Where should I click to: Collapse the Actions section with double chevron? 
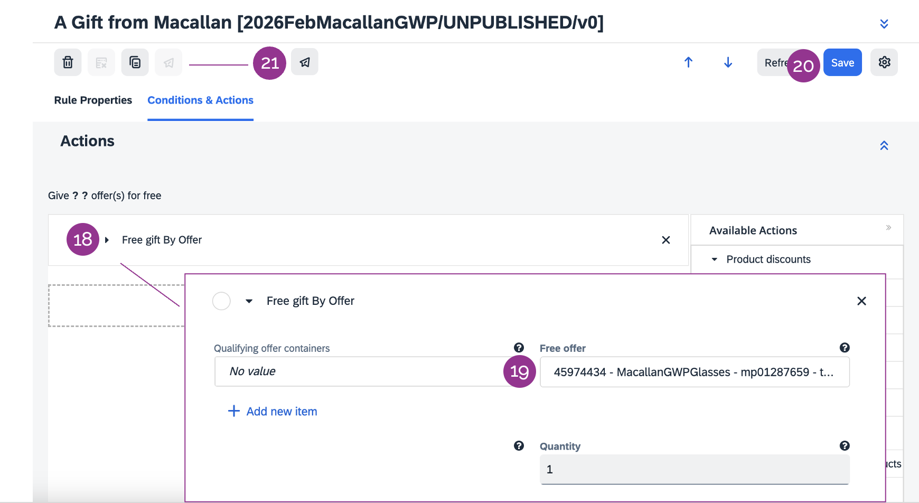884,145
